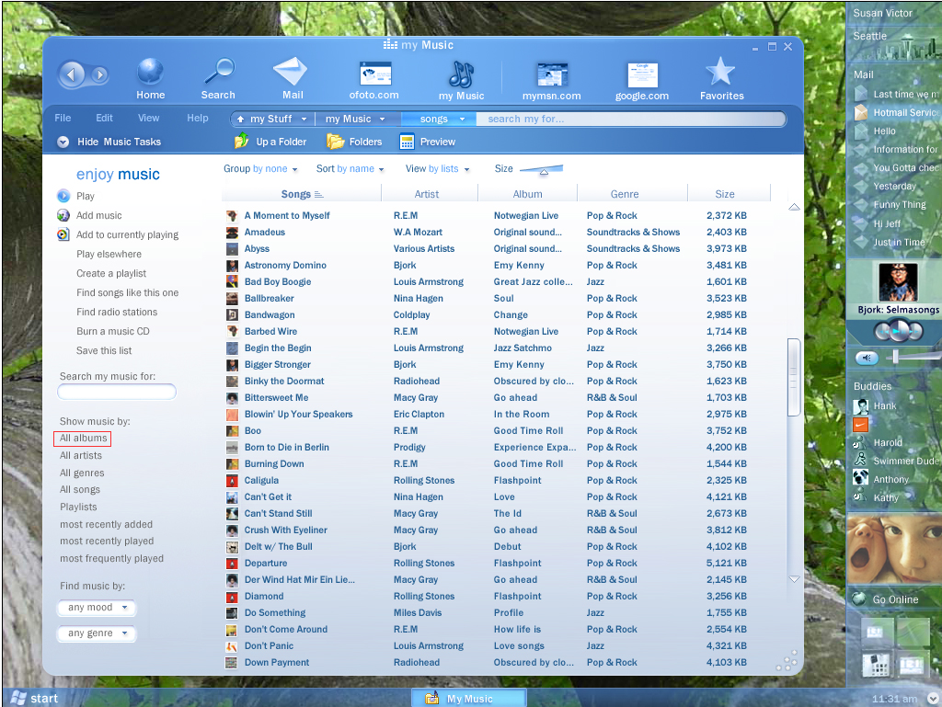Open the Edit menu
Screen dimensions: 942x707
point(104,118)
